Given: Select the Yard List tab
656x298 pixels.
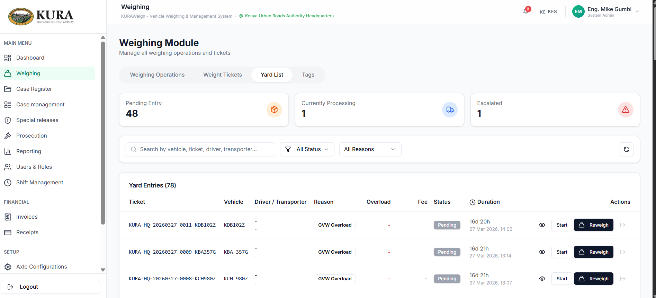Looking at the screenshot, I should (x=272, y=75).
